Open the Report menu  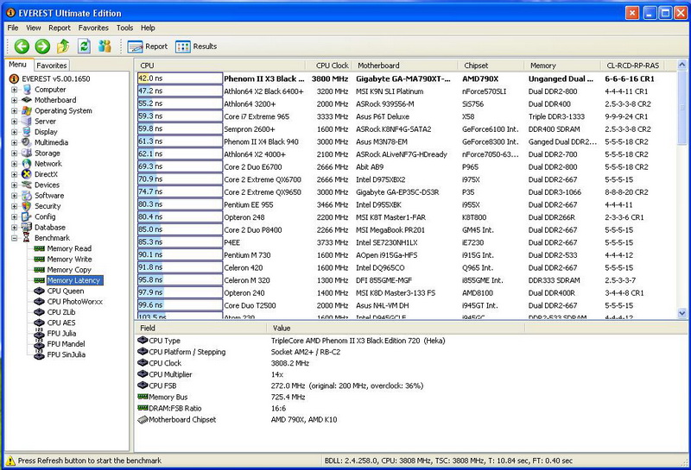(x=60, y=28)
